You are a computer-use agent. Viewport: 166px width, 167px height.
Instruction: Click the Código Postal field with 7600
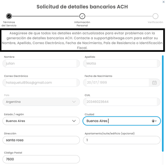coord(41,159)
